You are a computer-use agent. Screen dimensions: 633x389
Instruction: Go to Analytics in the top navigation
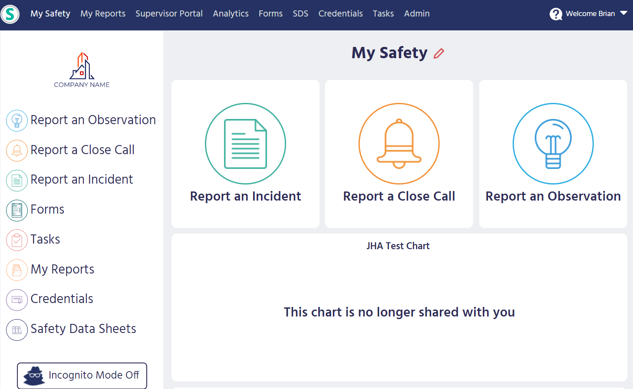(231, 13)
